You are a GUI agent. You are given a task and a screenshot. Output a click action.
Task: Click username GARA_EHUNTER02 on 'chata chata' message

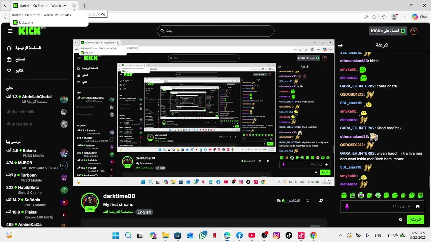pos(358,86)
